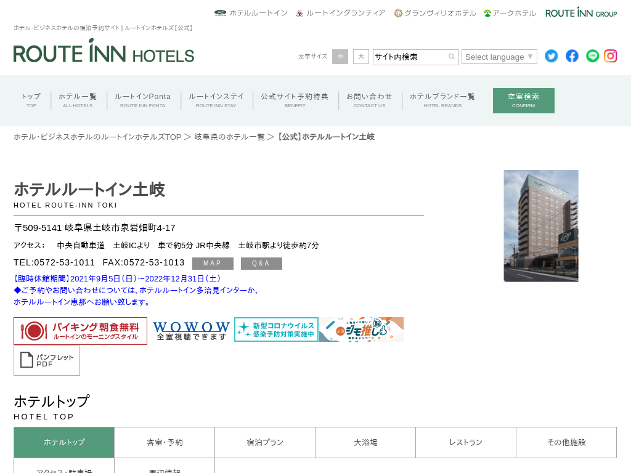631x473 pixels.
Task: Click the WOWOW 全室視聴できます banner
Action: tap(191, 330)
